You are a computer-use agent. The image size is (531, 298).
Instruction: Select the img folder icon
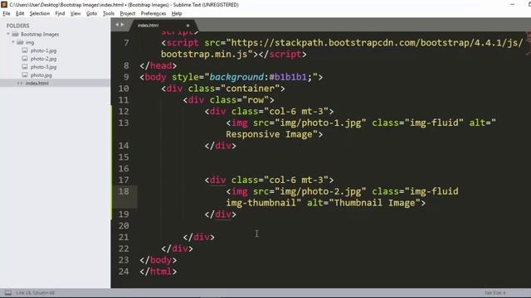(x=20, y=42)
